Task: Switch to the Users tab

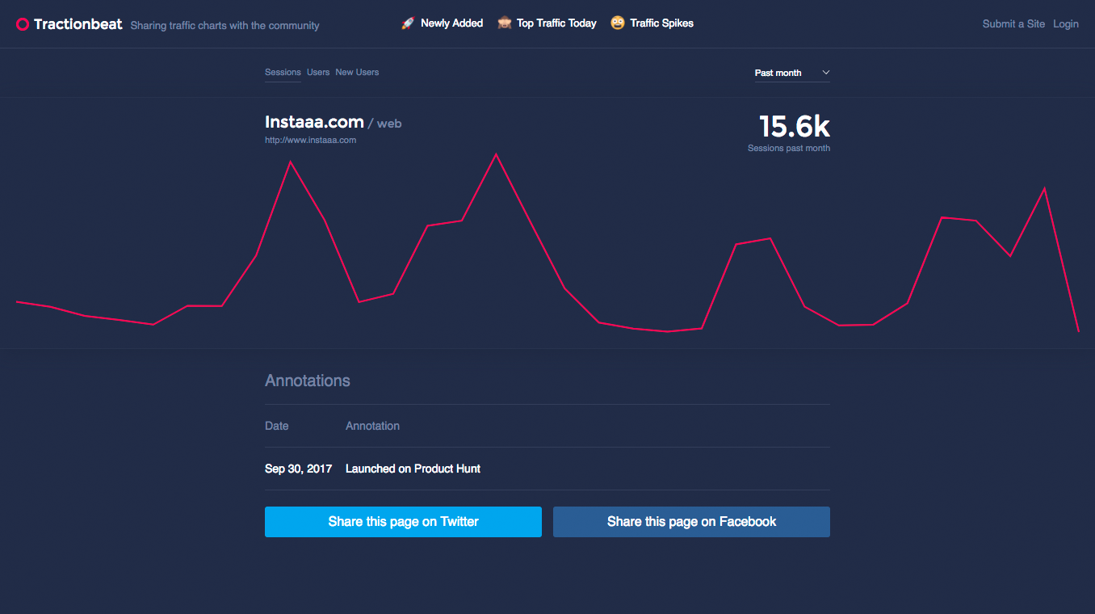Action: click(x=318, y=72)
